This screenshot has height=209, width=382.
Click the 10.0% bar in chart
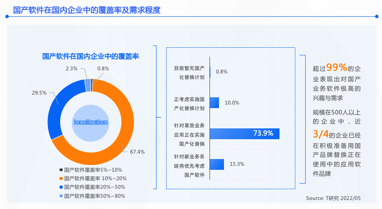[214, 103]
